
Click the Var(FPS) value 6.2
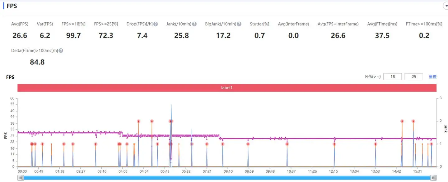45,36
